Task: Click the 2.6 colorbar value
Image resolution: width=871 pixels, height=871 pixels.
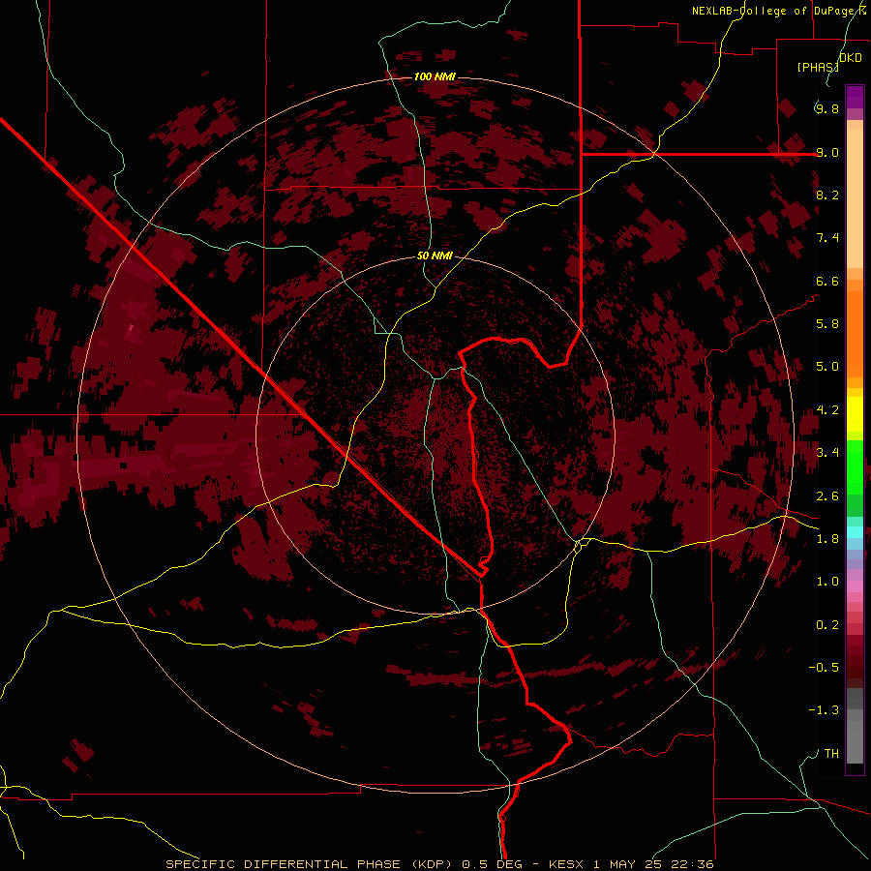Action: 827,496
